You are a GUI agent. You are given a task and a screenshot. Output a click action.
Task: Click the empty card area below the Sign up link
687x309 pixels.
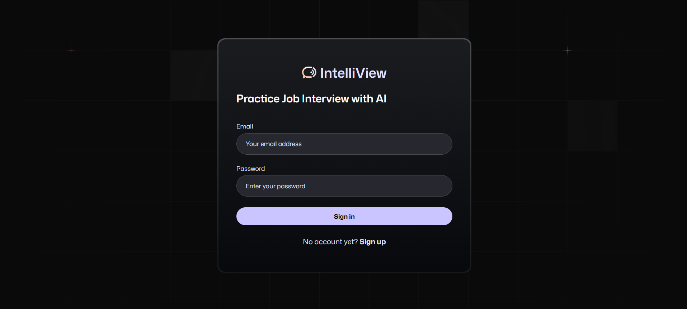[344, 259]
